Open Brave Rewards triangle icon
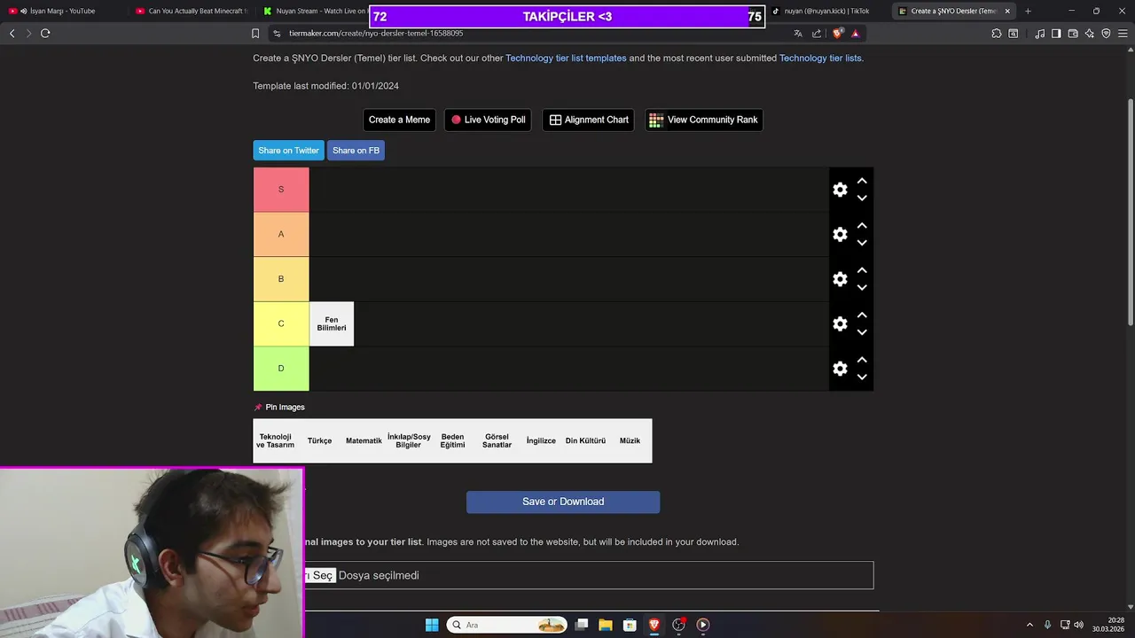This screenshot has height=638, width=1135. (856, 34)
